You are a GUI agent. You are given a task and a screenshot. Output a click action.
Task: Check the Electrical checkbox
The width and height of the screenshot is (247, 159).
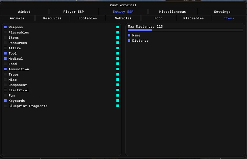pos(5,90)
